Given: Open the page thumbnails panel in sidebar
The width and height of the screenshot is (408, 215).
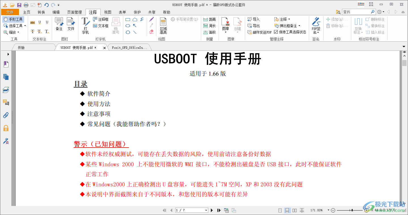Looking at the screenshot, I should click(6, 77).
